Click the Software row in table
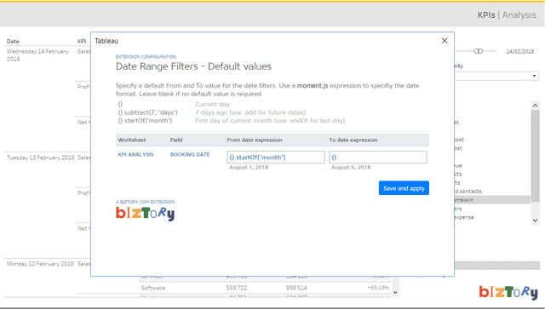The image size is (545, 309). 265,288
